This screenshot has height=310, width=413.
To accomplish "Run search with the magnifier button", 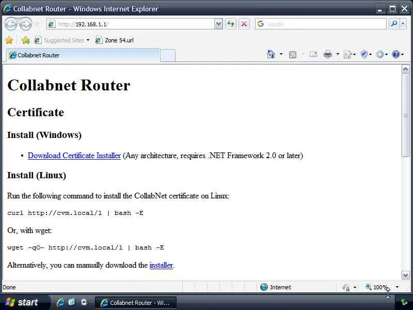I will 394,24.
